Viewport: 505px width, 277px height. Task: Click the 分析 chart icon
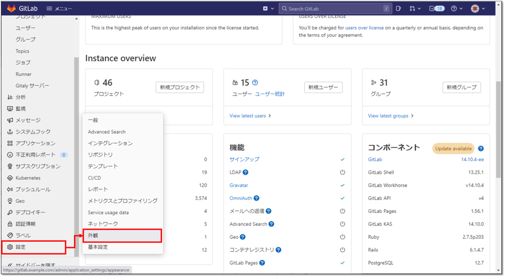[10, 97]
